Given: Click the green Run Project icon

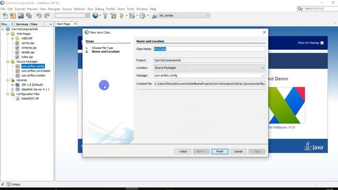Looking at the screenshot, I should tap(122, 15).
